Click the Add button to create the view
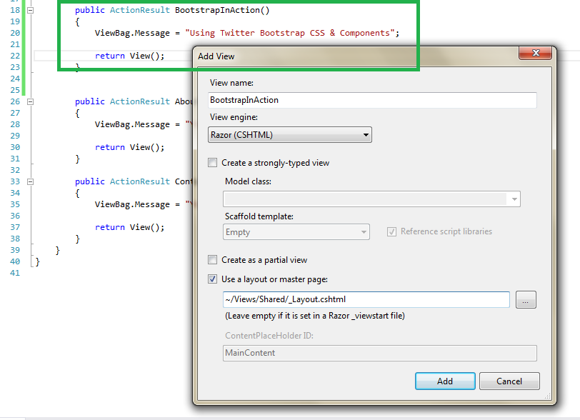Image resolution: width=580 pixels, height=420 pixels. [445, 381]
